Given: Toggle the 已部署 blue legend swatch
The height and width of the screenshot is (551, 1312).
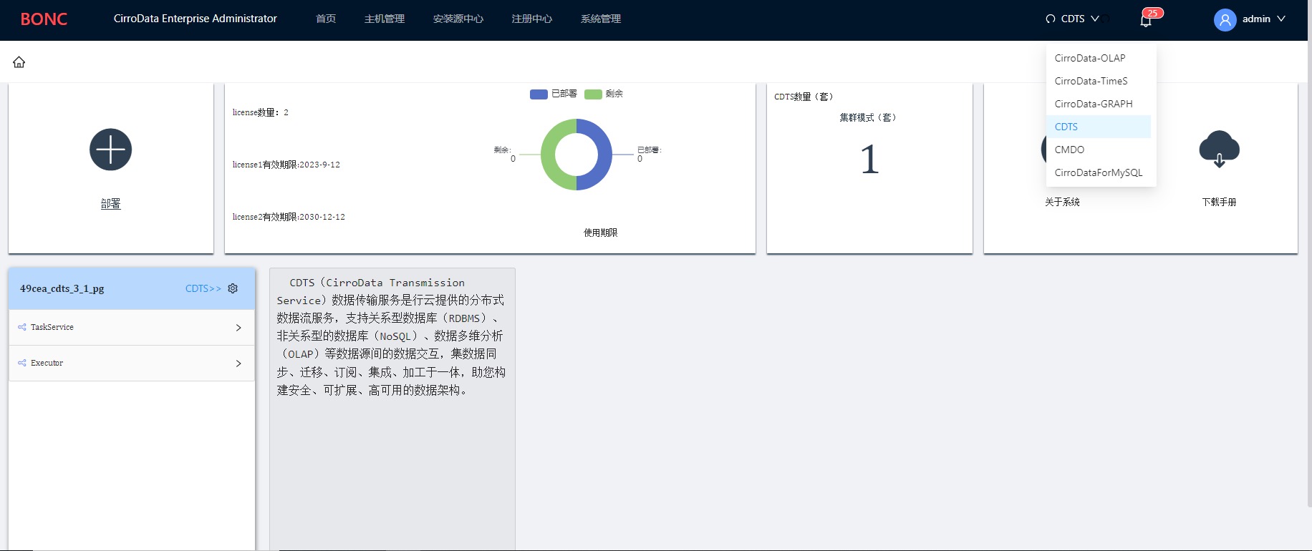Looking at the screenshot, I should click(x=539, y=94).
